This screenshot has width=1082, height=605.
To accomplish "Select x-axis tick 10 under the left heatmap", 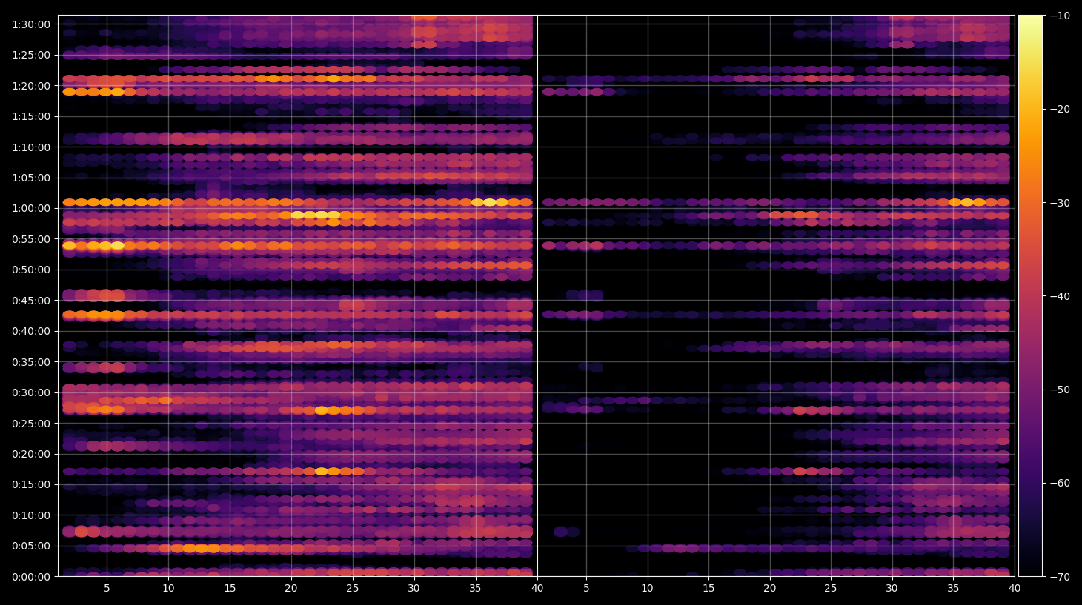I will tap(168, 589).
